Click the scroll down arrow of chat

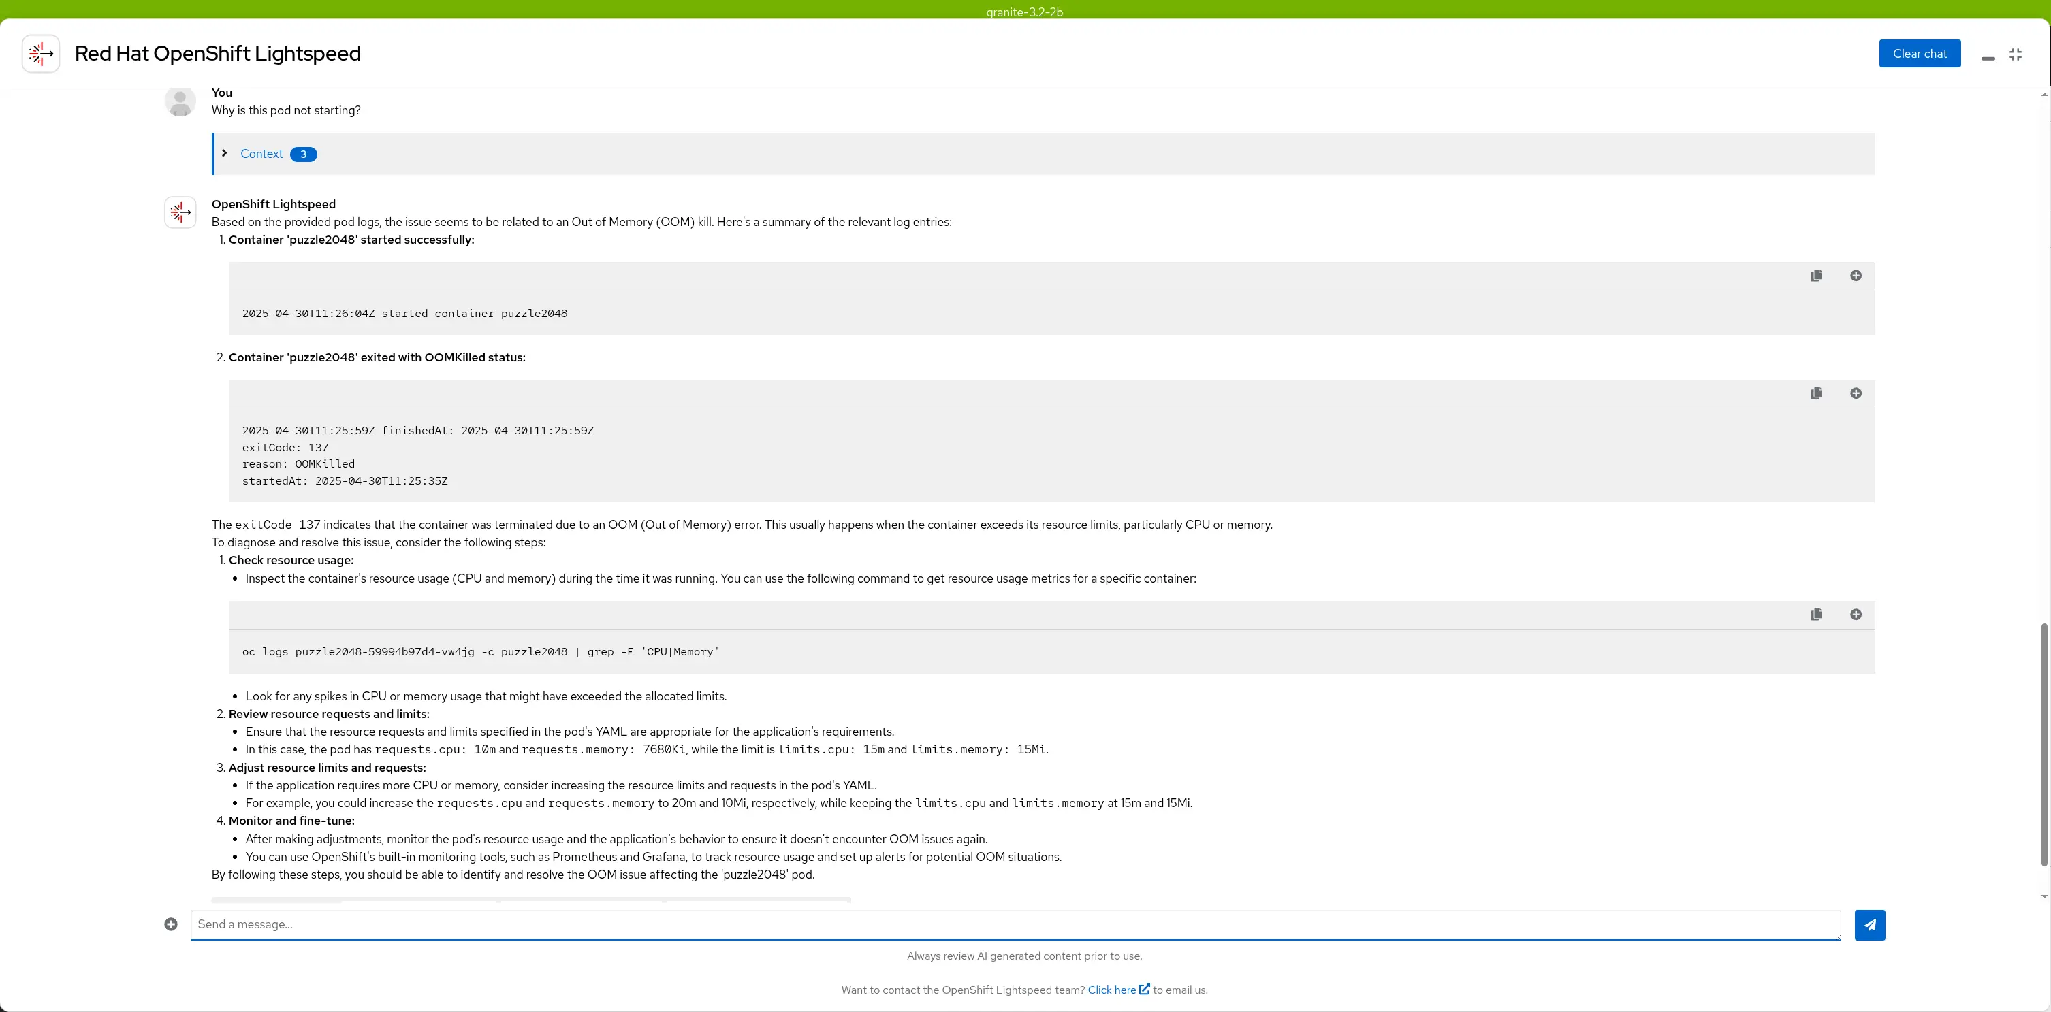pos(2044,896)
